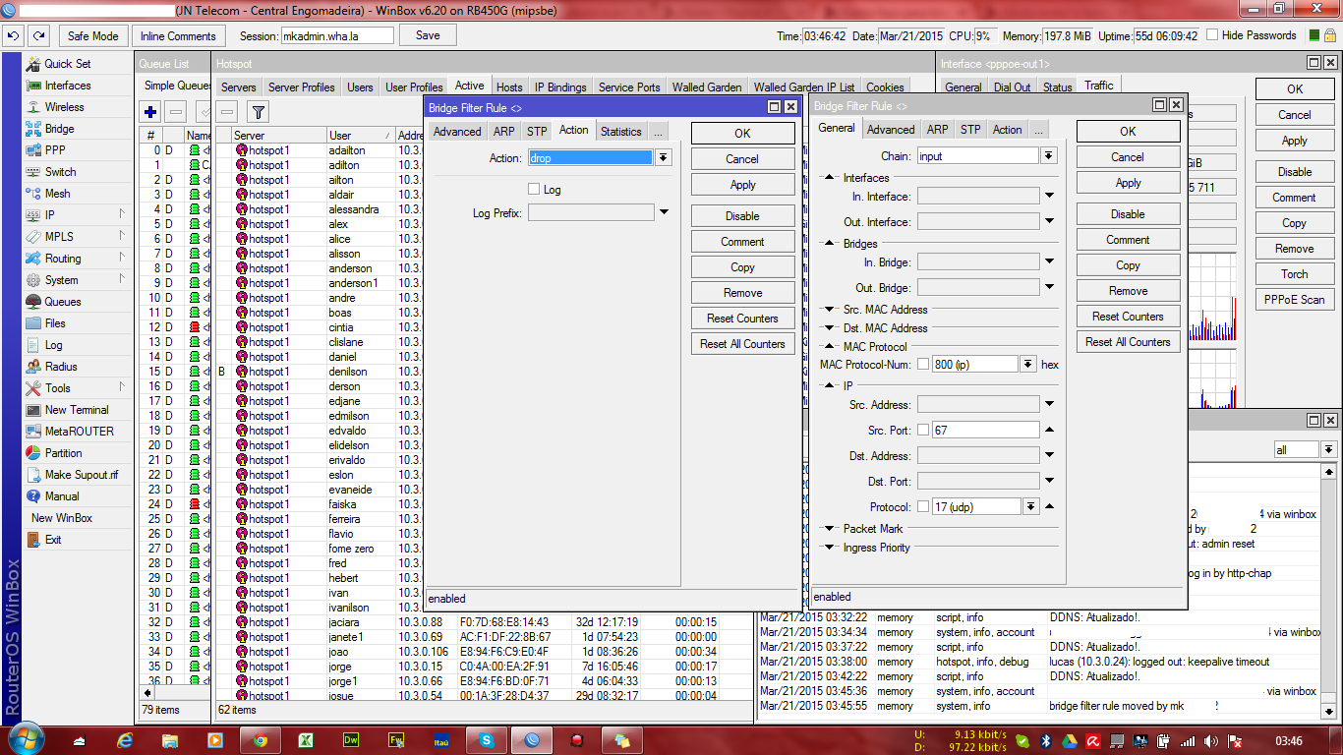Screen dimensions: 1343x755
Task: Enable the Log checkbox
Action: (x=534, y=189)
